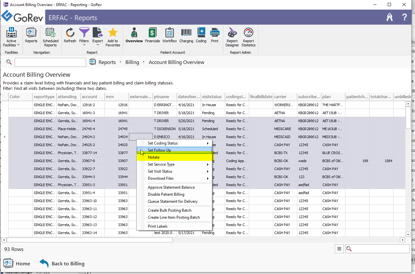Sort by the mrn column header
This screenshot has height=274, width=415.
pyautogui.click(x=117, y=97)
